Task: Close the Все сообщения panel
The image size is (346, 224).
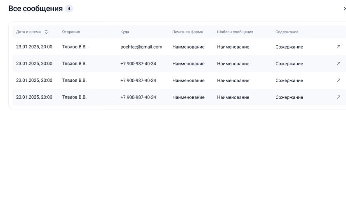Action: click(345, 9)
